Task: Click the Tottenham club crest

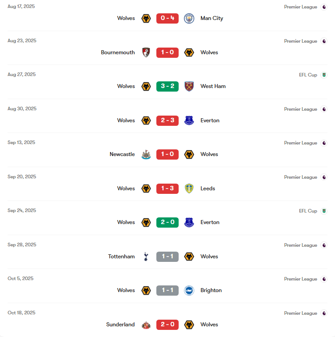Action: (146, 257)
